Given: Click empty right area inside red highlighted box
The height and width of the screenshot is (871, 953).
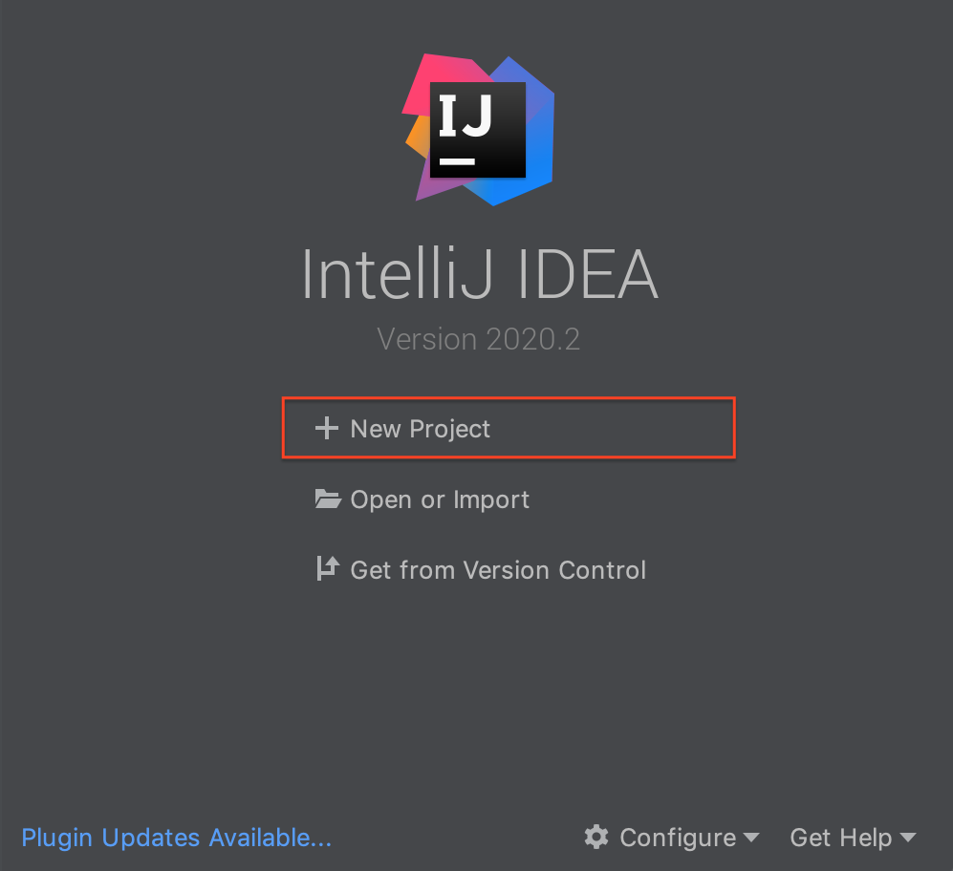Looking at the screenshot, I should pyautogui.click(x=650, y=429).
